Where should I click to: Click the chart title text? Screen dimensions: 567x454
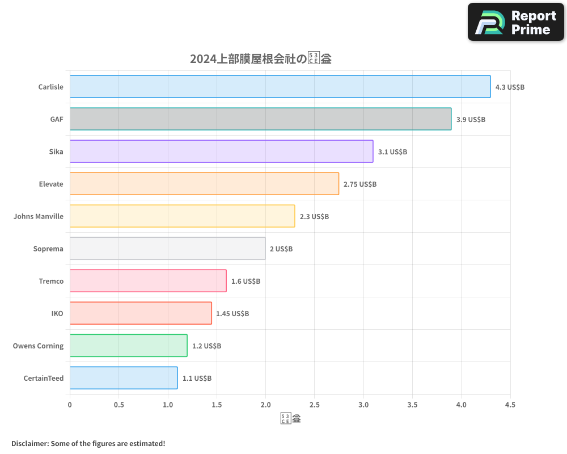[262, 58]
